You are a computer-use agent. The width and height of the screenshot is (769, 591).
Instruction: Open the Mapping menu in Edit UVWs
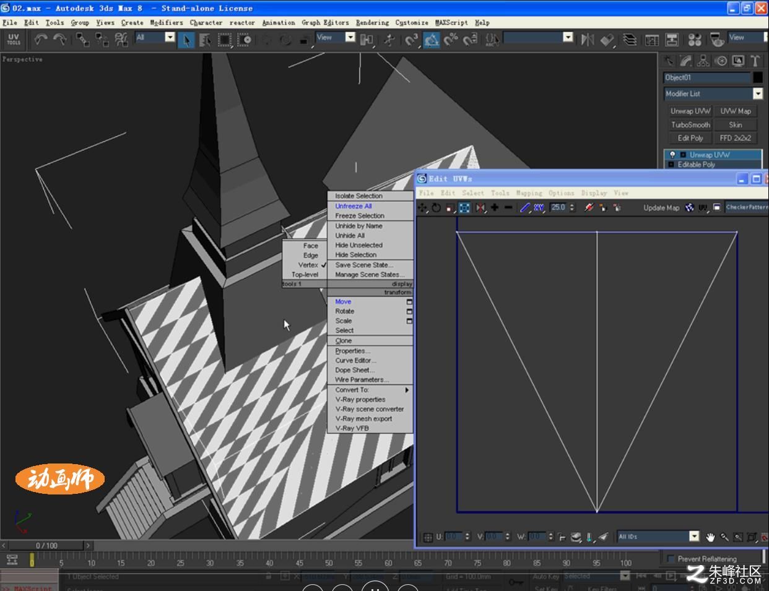pyautogui.click(x=529, y=193)
